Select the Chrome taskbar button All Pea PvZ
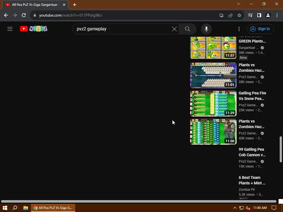 [53, 208]
